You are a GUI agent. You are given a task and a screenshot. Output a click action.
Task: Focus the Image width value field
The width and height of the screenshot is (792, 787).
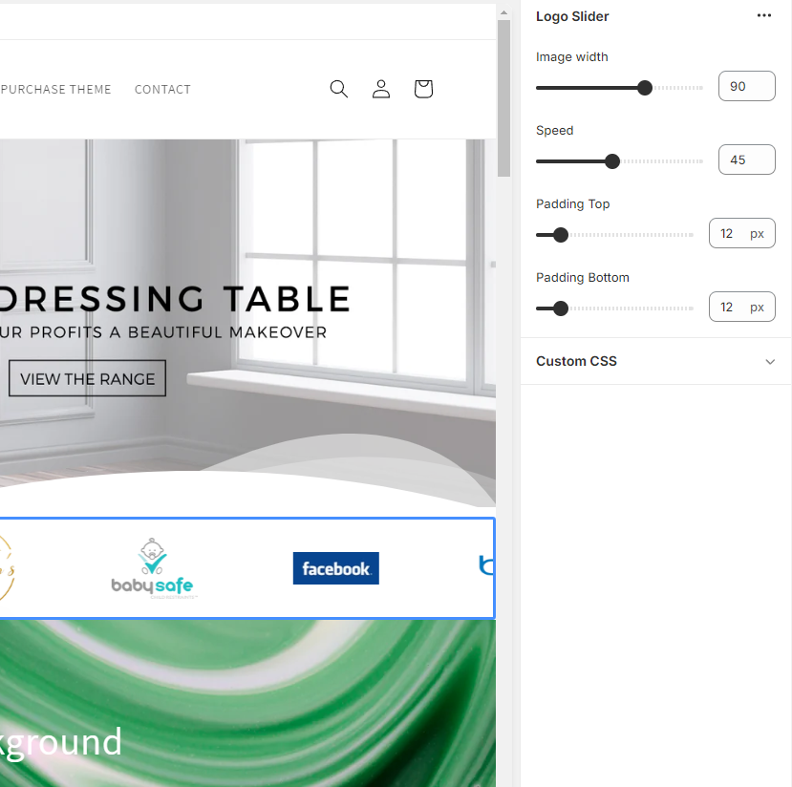pyautogui.click(x=745, y=87)
